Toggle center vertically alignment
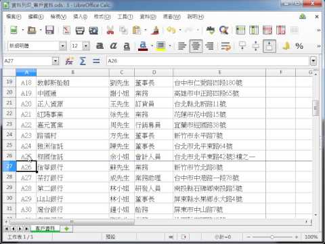Viewport: 325px width, 244px height. [x=256, y=46]
